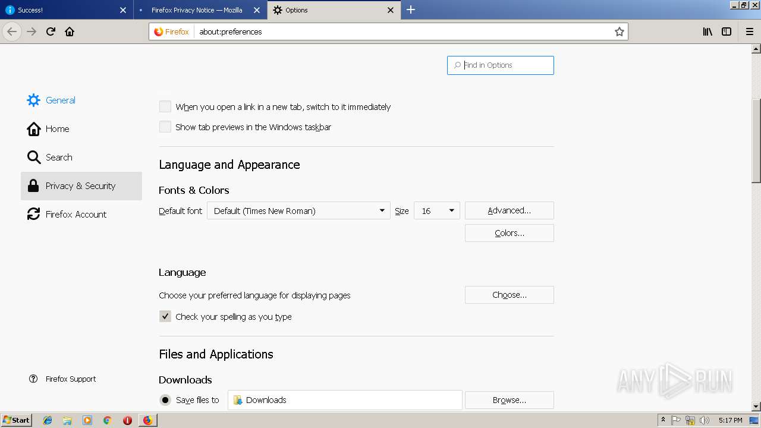The height and width of the screenshot is (428, 761).
Task: Open the font Size dropdown
Action: coord(437,211)
